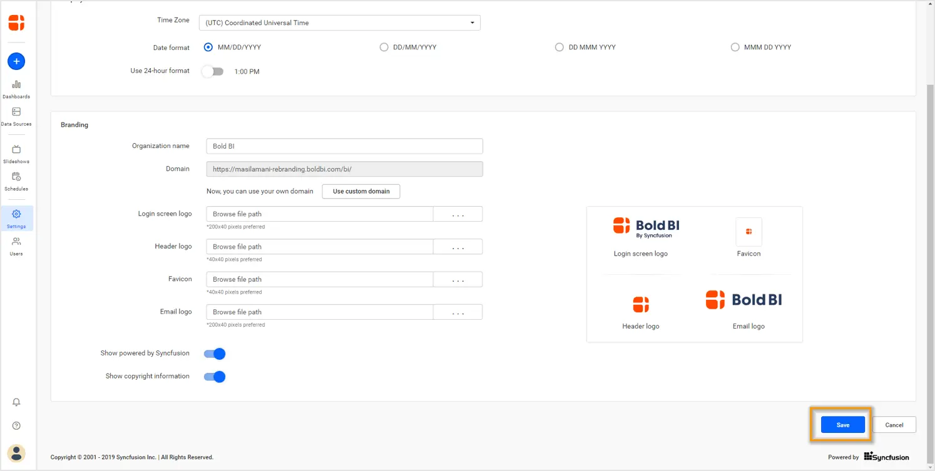Open Users page in the sidebar

tap(16, 246)
